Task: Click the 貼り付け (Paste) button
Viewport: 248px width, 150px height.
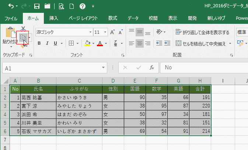Action: point(10,36)
